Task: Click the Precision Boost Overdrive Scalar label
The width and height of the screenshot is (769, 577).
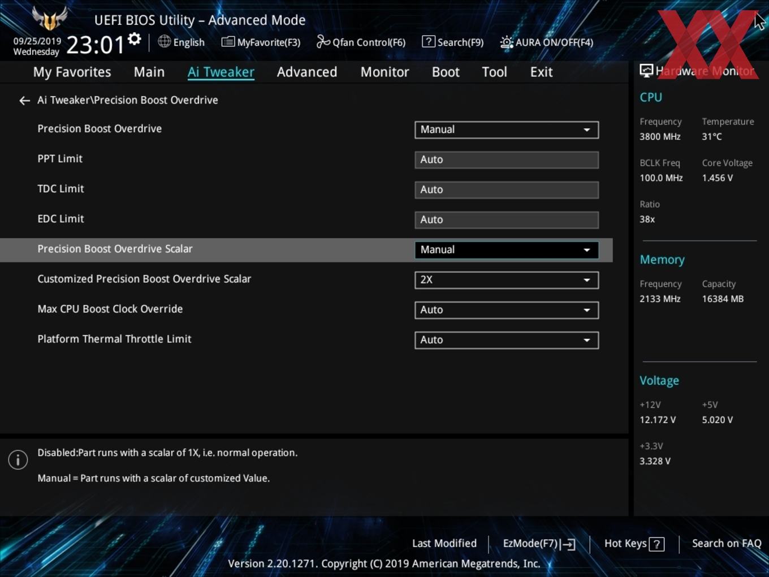Action: [115, 249]
